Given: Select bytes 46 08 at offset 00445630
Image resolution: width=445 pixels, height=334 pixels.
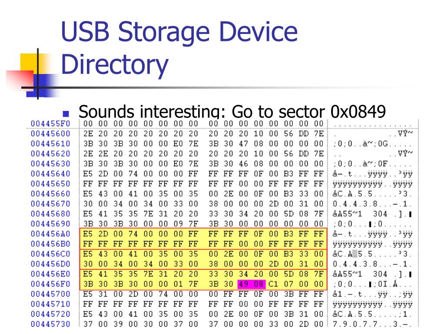Looking at the screenshot, I should click(x=251, y=164).
